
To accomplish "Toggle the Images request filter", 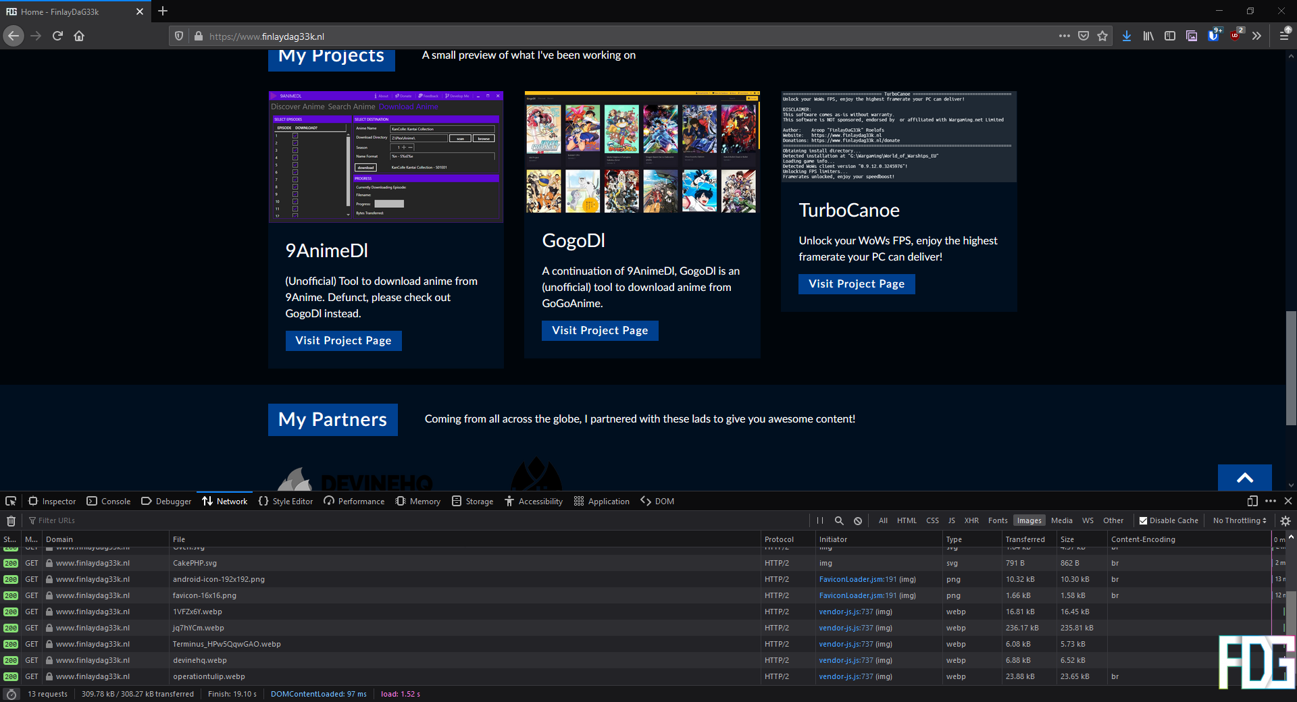I will click(1029, 521).
